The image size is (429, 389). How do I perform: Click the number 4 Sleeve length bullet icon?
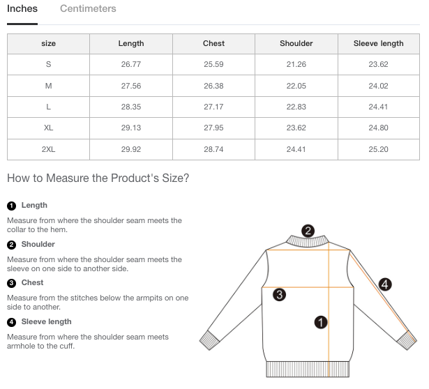click(x=11, y=322)
